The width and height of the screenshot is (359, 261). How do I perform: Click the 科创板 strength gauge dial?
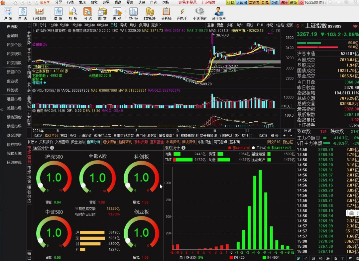[x=142, y=178]
